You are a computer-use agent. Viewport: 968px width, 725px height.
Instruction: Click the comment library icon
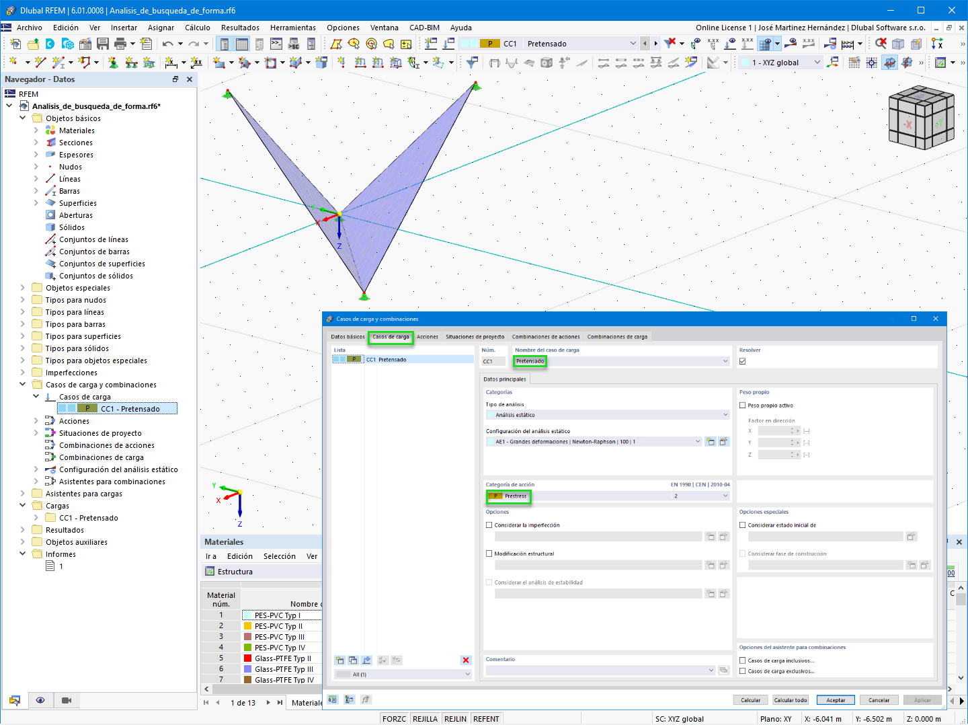[x=724, y=670]
